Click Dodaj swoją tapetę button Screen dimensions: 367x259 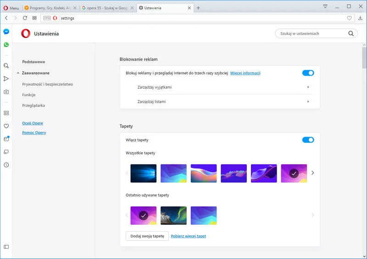[x=147, y=236]
